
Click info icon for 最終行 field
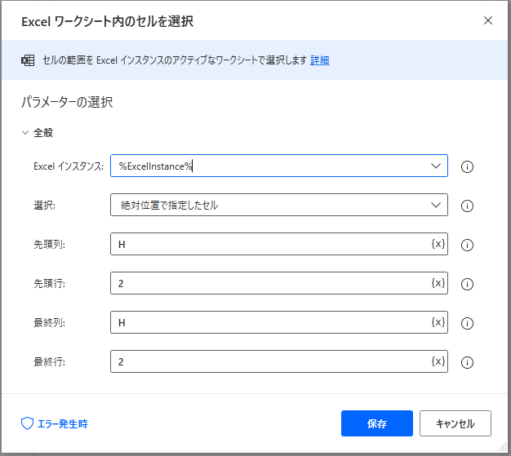(468, 362)
